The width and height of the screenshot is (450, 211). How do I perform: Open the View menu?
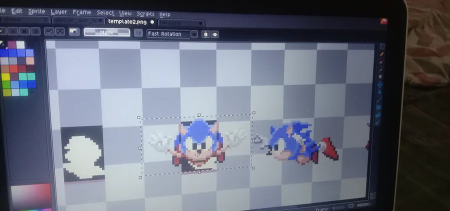pyautogui.click(x=125, y=13)
